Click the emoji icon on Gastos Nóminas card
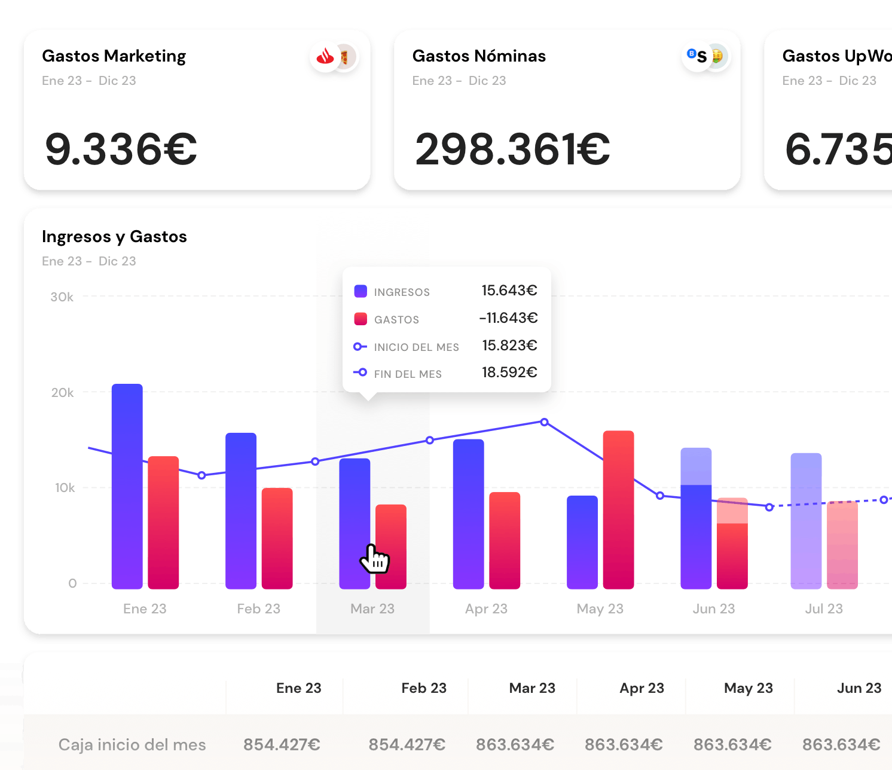892x770 pixels. (x=717, y=55)
